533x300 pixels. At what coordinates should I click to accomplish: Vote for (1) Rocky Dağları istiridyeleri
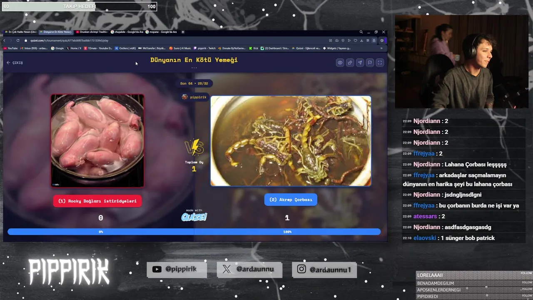97,201
